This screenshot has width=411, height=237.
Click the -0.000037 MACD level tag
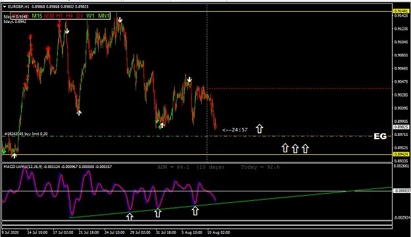402,191
